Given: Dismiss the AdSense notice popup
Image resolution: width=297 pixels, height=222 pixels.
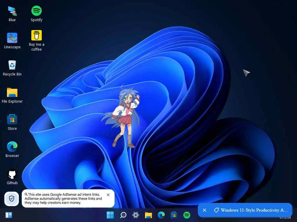Looking at the screenshot, I should tap(108, 195).
